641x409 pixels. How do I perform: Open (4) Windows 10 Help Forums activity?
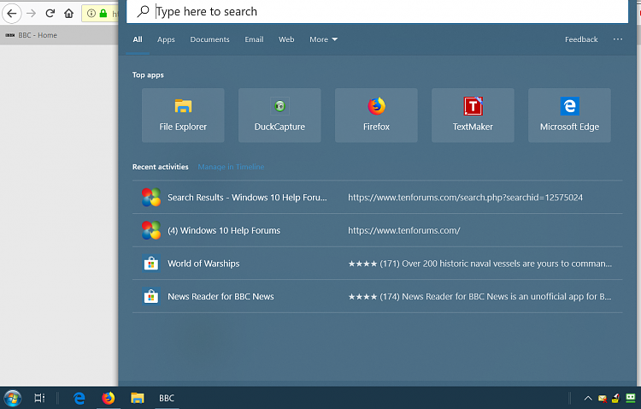(x=377, y=230)
